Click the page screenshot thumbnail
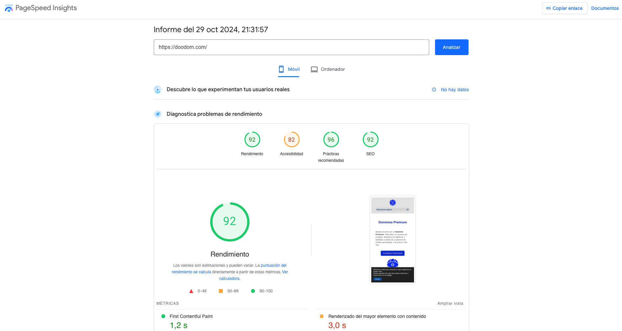The height and width of the screenshot is (331, 622). tap(393, 240)
